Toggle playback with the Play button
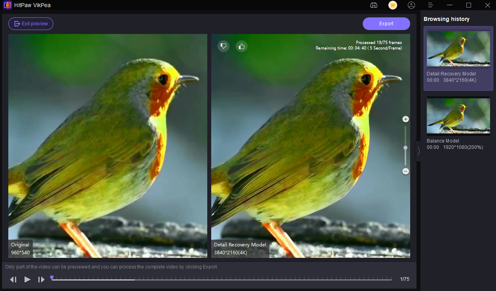 27,279
